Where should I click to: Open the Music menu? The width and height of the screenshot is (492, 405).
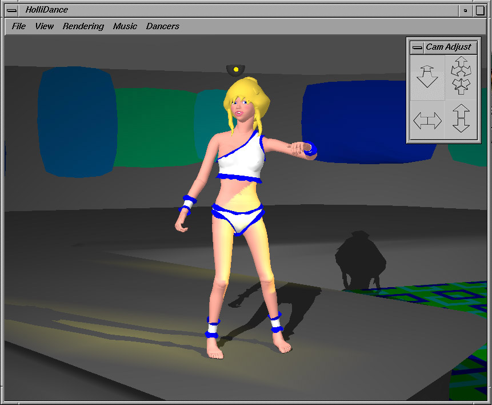tap(125, 26)
